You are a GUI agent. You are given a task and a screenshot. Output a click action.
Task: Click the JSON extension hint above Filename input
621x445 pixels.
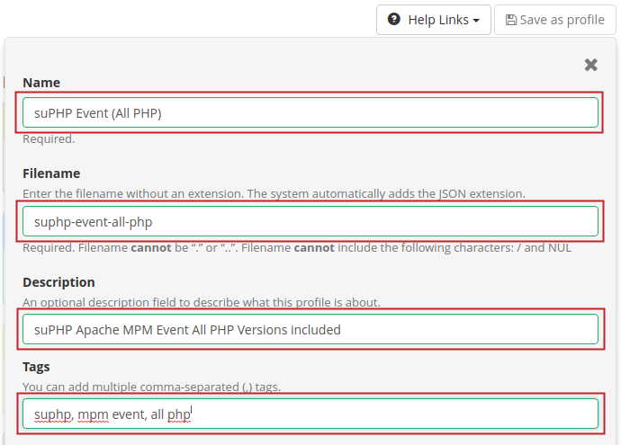[274, 193]
